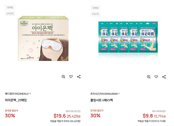Open the 아이온팩_25매입 product title
Screen dimensions: 174x126
(x=16, y=100)
